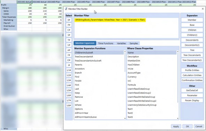Click the Calculation Entities button
Image resolution: width=206 pixels, height=131 pixels.
click(x=192, y=75)
